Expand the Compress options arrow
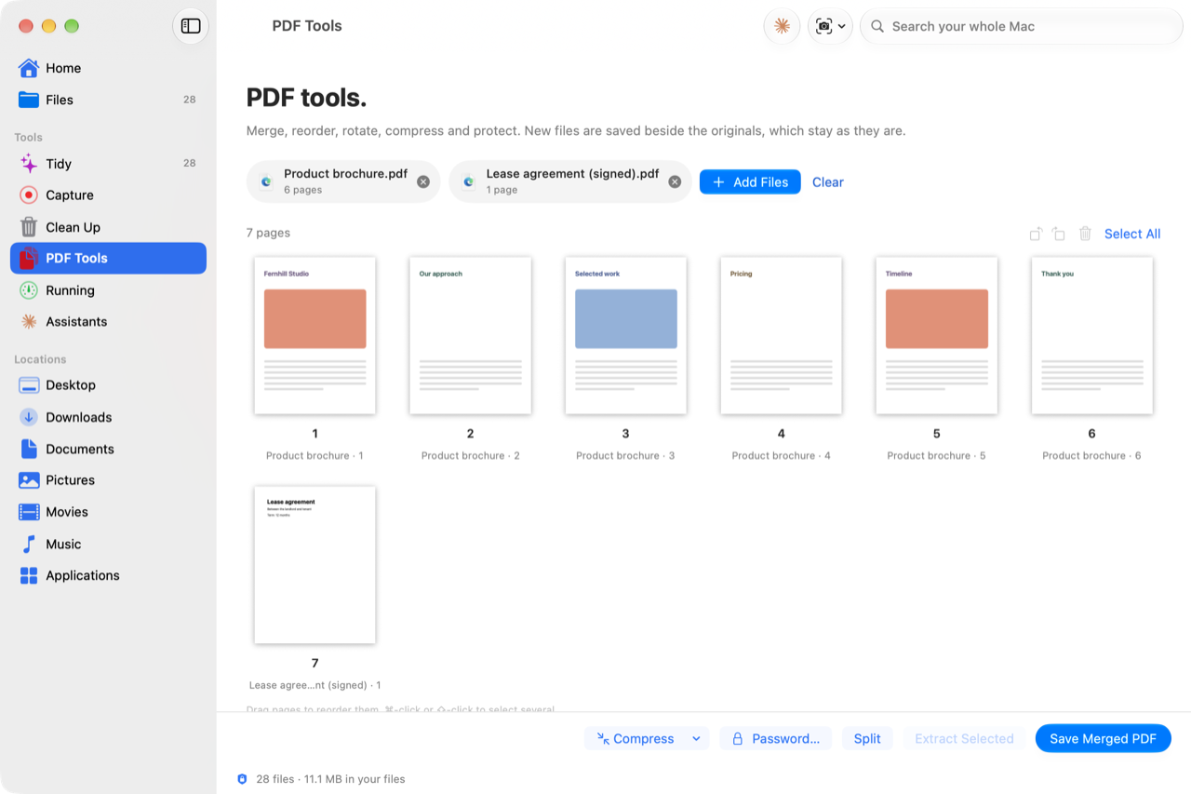 click(x=696, y=739)
